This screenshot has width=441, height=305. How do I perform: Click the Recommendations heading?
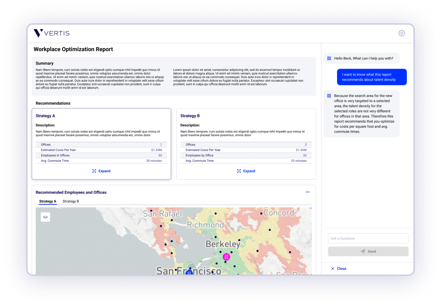coord(53,103)
